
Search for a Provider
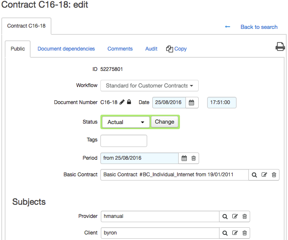pyautogui.click(x=225, y=217)
